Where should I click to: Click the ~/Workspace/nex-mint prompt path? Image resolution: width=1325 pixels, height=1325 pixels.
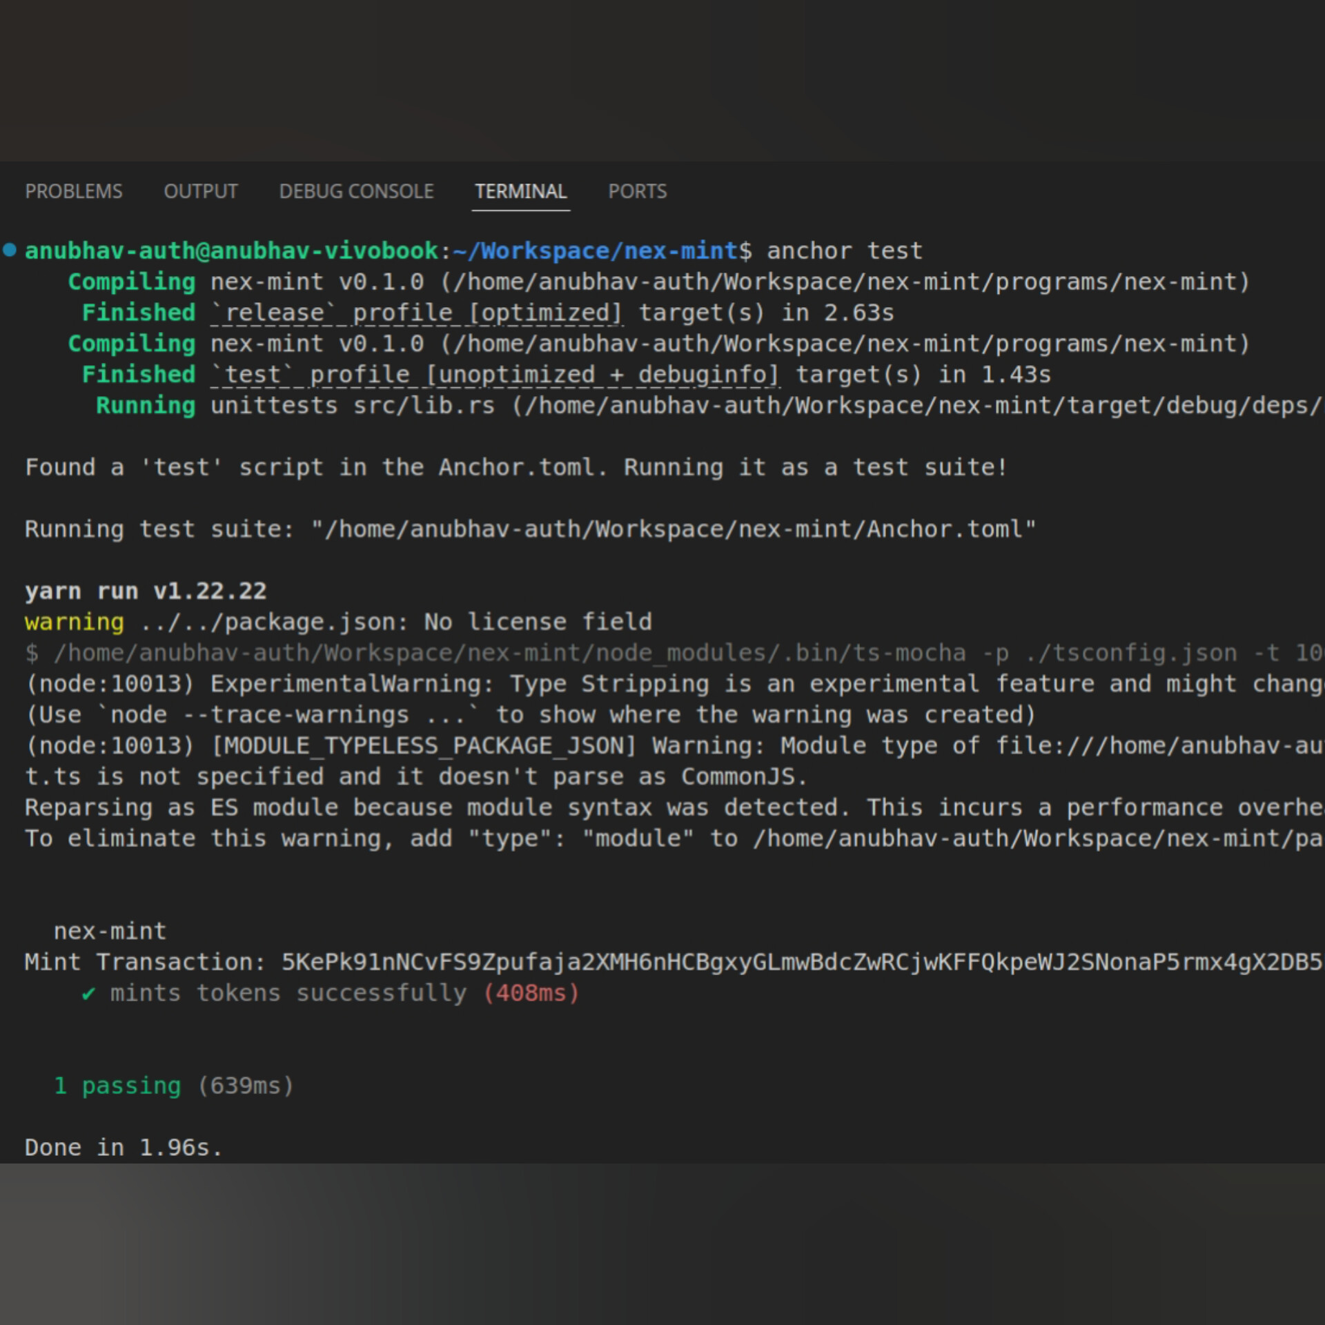[x=595, y=251]
